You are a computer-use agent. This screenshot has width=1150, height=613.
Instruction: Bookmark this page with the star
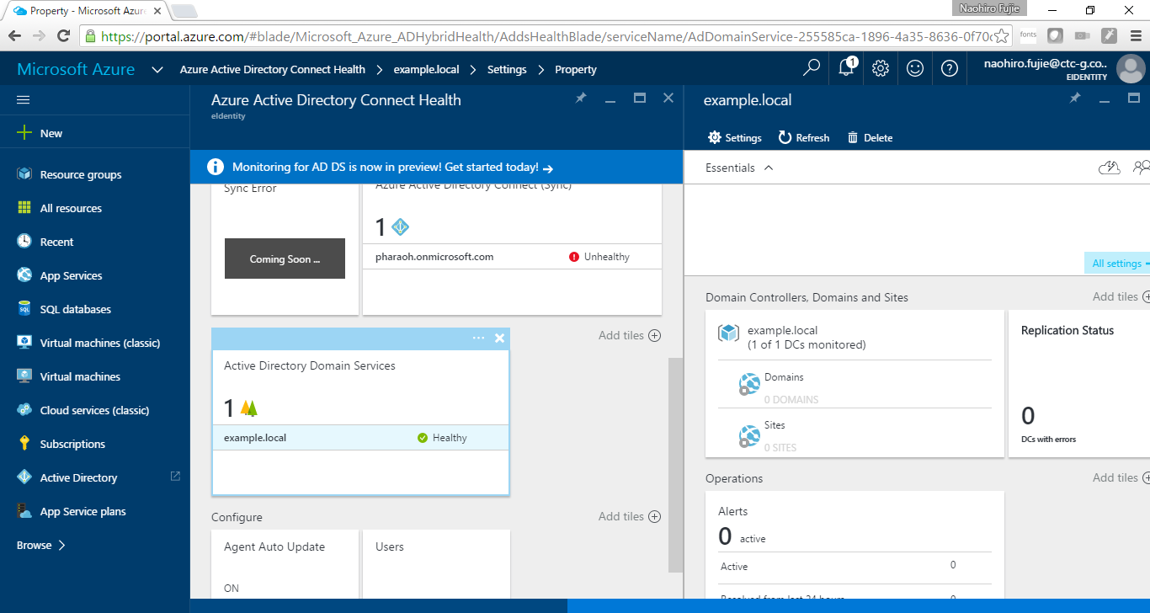[x=1001, y=35]
